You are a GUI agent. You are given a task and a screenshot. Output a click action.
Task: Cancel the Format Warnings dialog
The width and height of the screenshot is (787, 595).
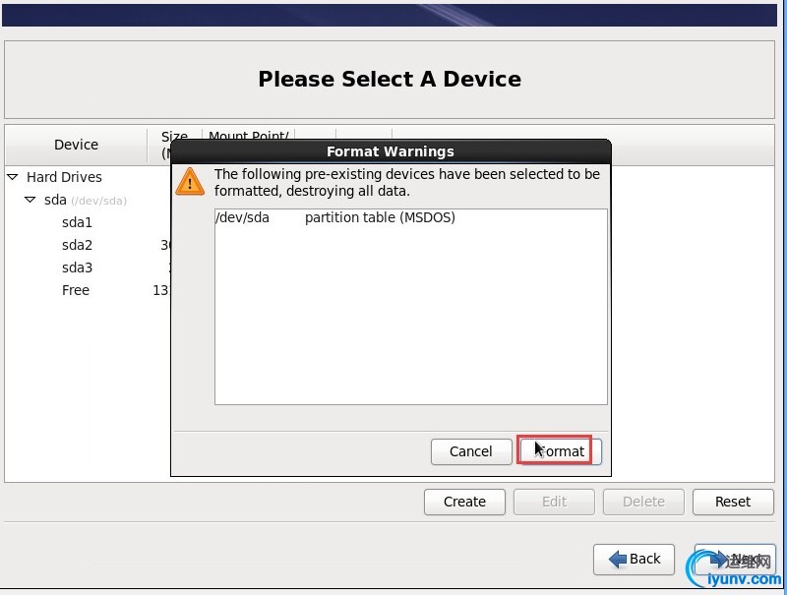(x=470, y=451)
